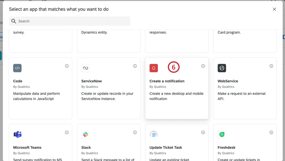This screenshot has height=161, width=285.
Task: Open info for Create a notification
Action: (203, 66)
